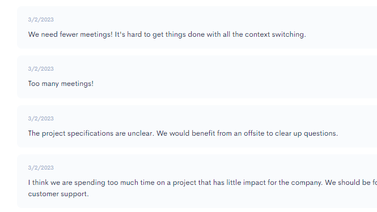Click the 'customer support.' line of text

58,194
